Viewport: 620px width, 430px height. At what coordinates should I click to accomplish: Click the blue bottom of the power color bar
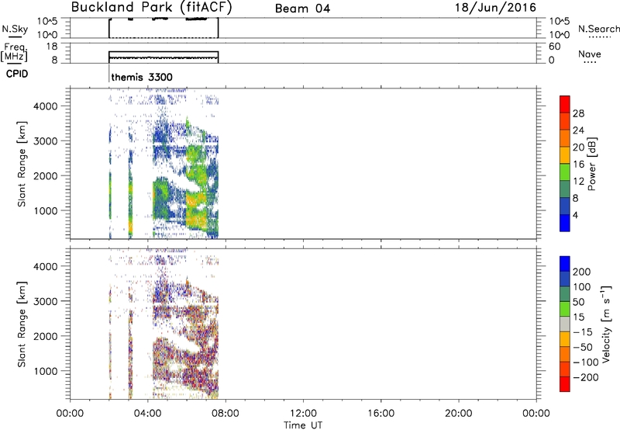click(x=565, y=223)
